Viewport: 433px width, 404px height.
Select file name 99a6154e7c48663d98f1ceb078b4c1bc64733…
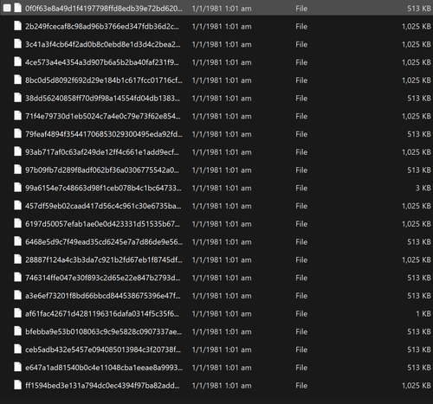103,188
